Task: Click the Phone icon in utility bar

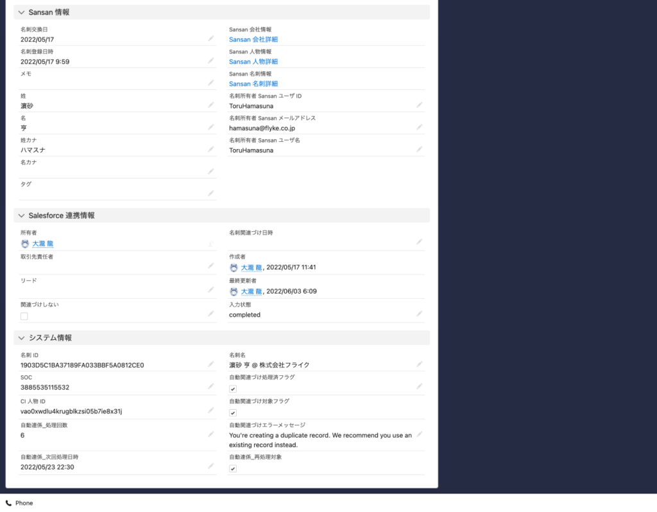Action: 8,503
